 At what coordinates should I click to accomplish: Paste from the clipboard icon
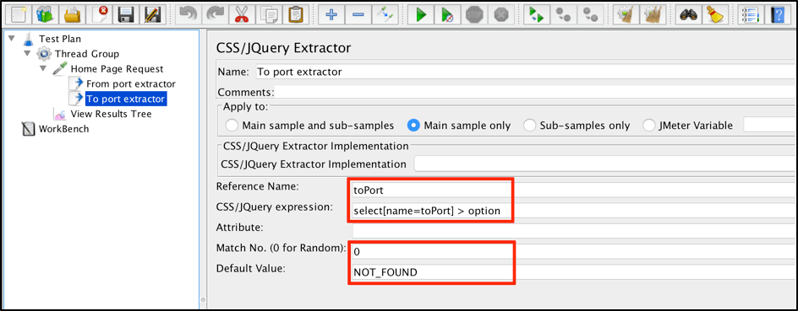pos(295,14)
